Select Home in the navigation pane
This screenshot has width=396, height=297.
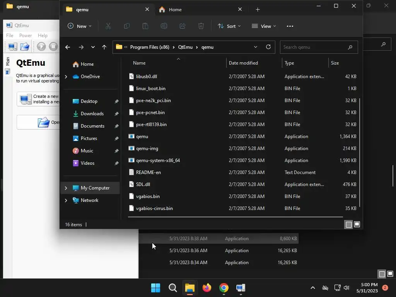coord(87,64)
